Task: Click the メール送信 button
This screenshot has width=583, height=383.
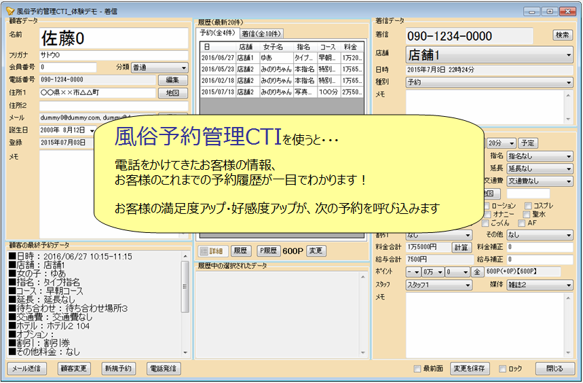Action: [26, 369]
